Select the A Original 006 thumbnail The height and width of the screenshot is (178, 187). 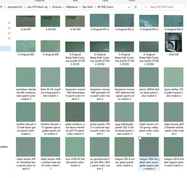(x=50, y=46)
